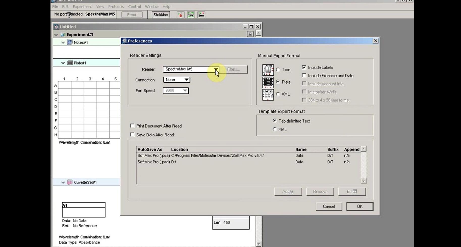Click the drawer open/close toolbar icon
Viewport: 461px width, 247px height.
coord(201,15)
